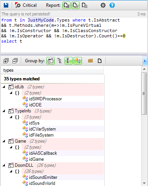Collapse the TypeInfo assembly node
Viewport: 148px width, 186px height.
pyautogui.click(x=4, y=111)
